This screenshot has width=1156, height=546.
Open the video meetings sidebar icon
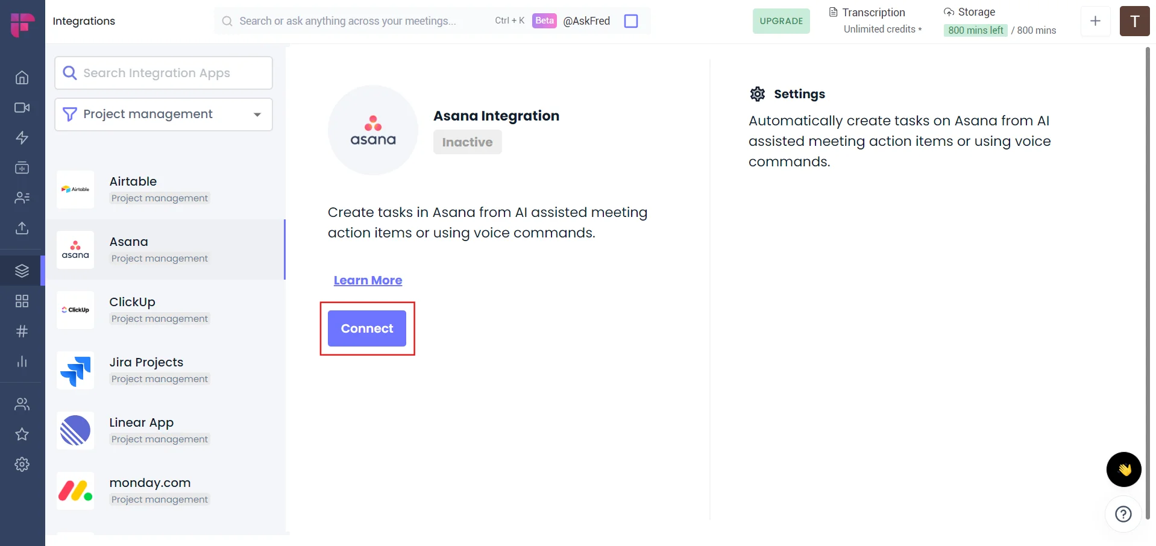pyautogui.click(x=22, y=108)
